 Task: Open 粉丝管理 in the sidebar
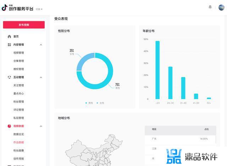[19, 102]
